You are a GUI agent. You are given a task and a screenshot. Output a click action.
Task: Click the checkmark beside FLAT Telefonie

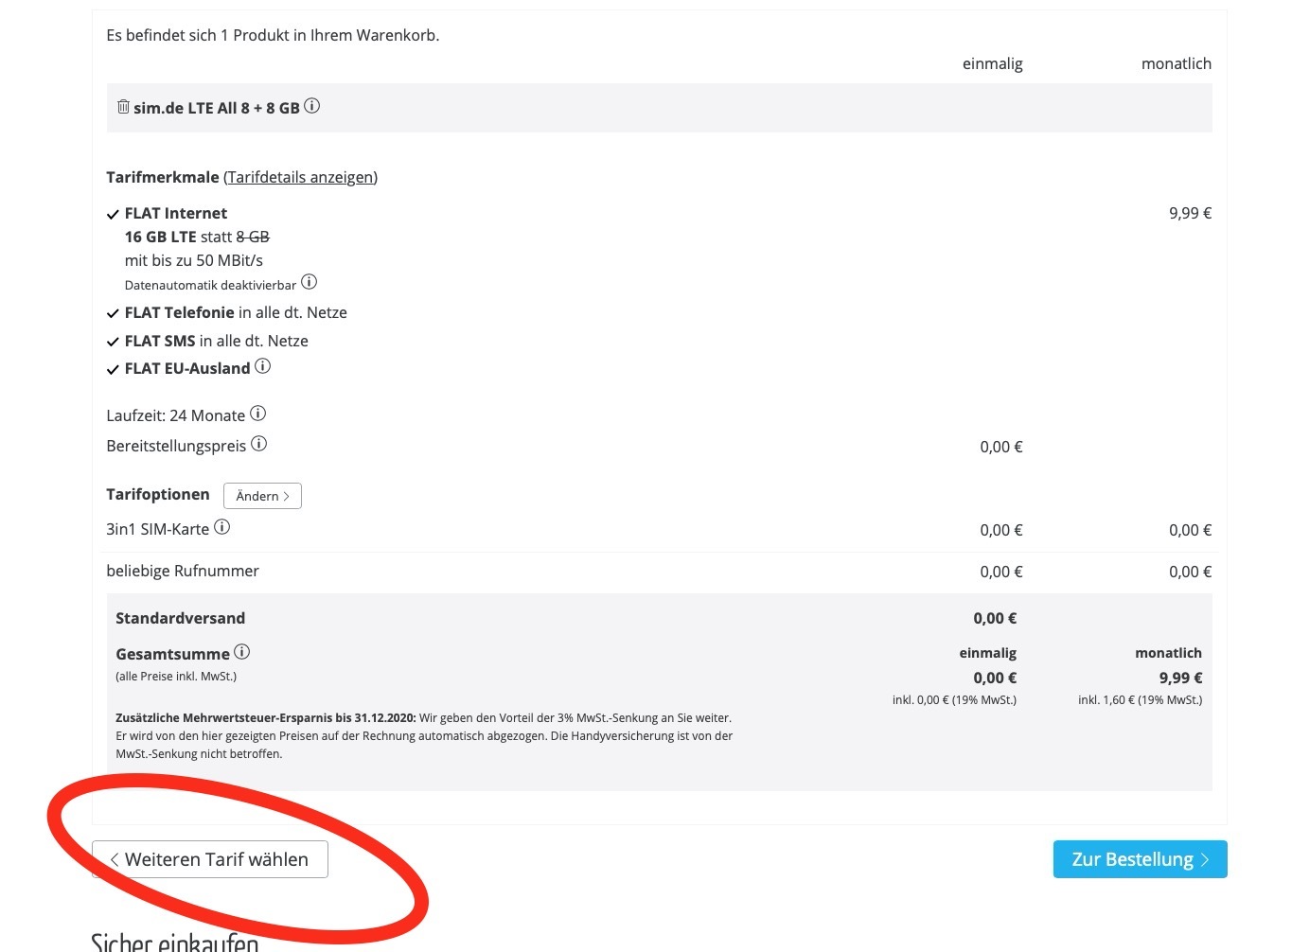click(x=113, y=313)
